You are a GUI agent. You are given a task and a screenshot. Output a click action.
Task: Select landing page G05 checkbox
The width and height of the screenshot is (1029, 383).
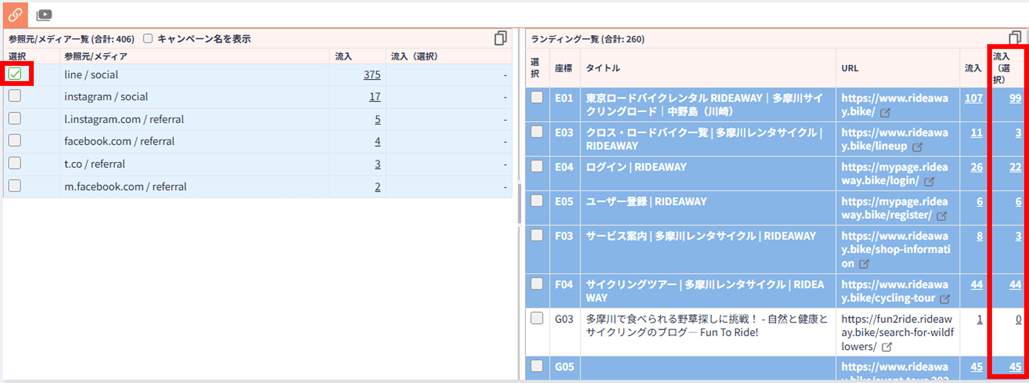coord(537,366)
